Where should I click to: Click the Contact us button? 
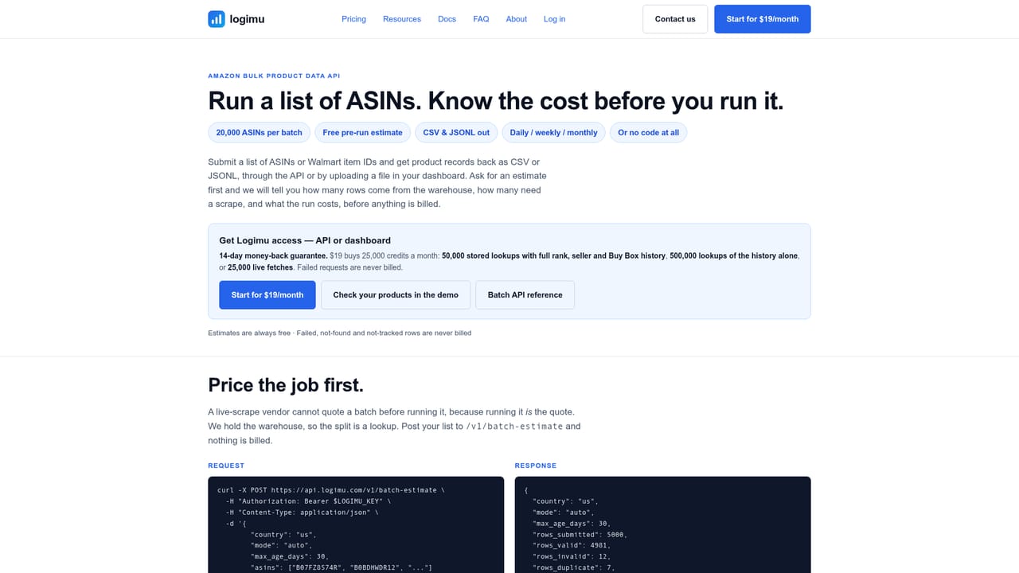tap(675, 19)
